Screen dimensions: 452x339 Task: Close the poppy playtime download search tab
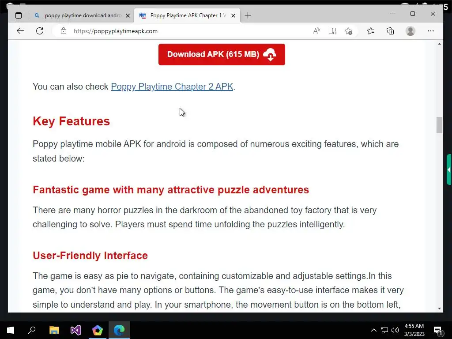(x=128, y=15)
